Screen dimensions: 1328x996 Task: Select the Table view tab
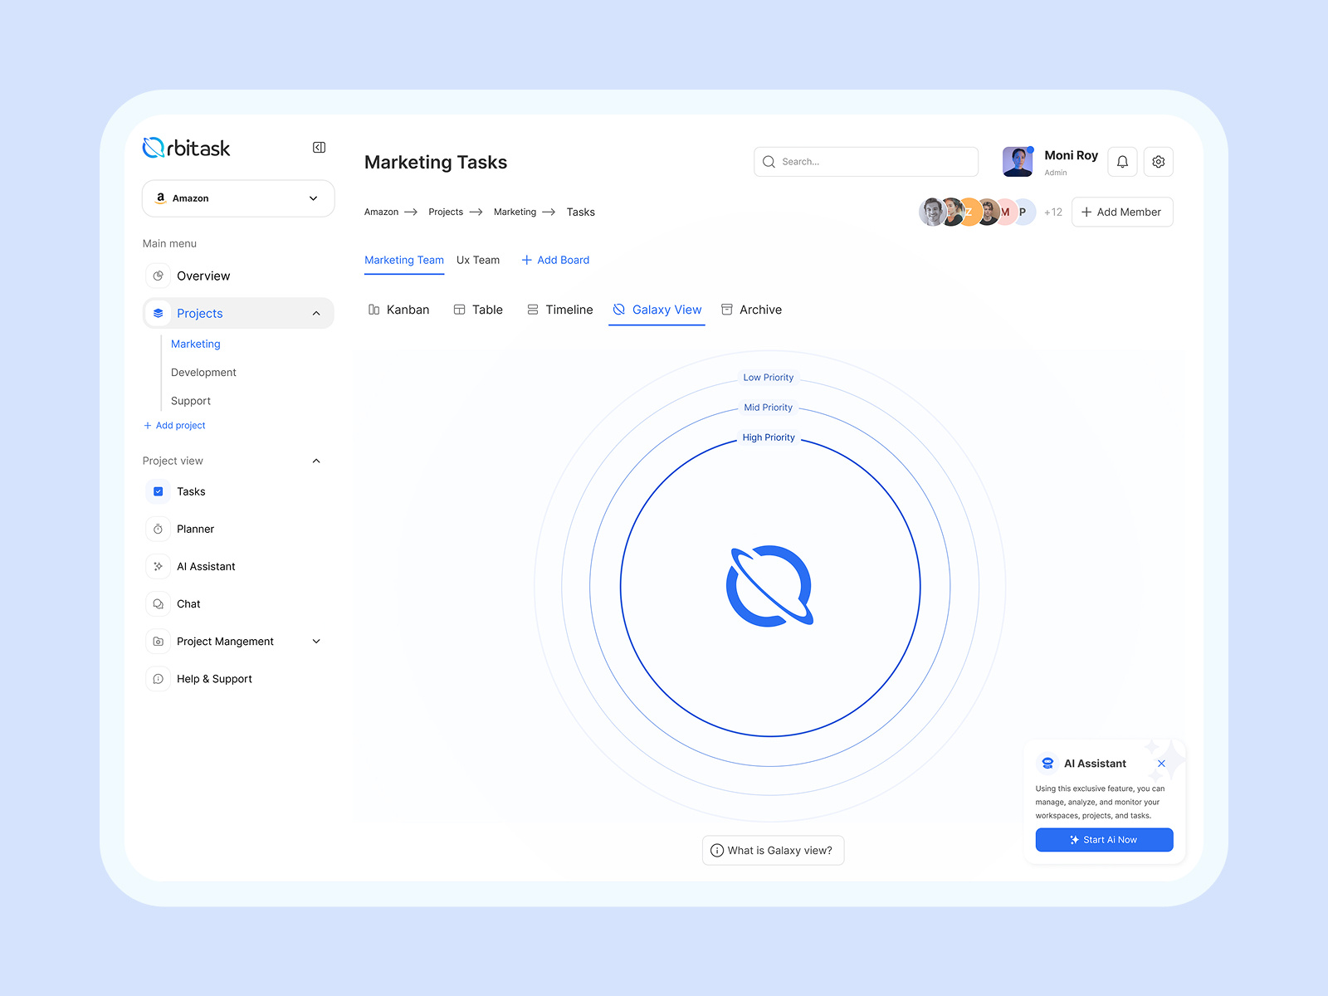click(x=479, y=310)
